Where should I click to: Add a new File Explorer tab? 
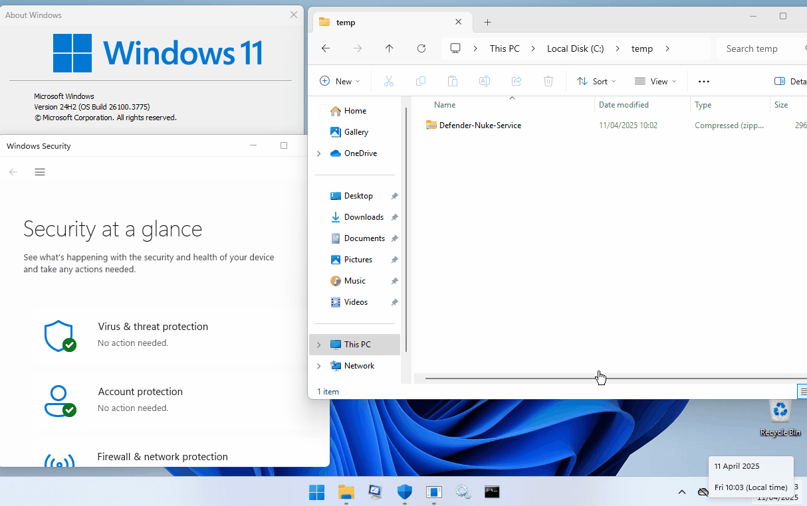click(x=487, y=22)
